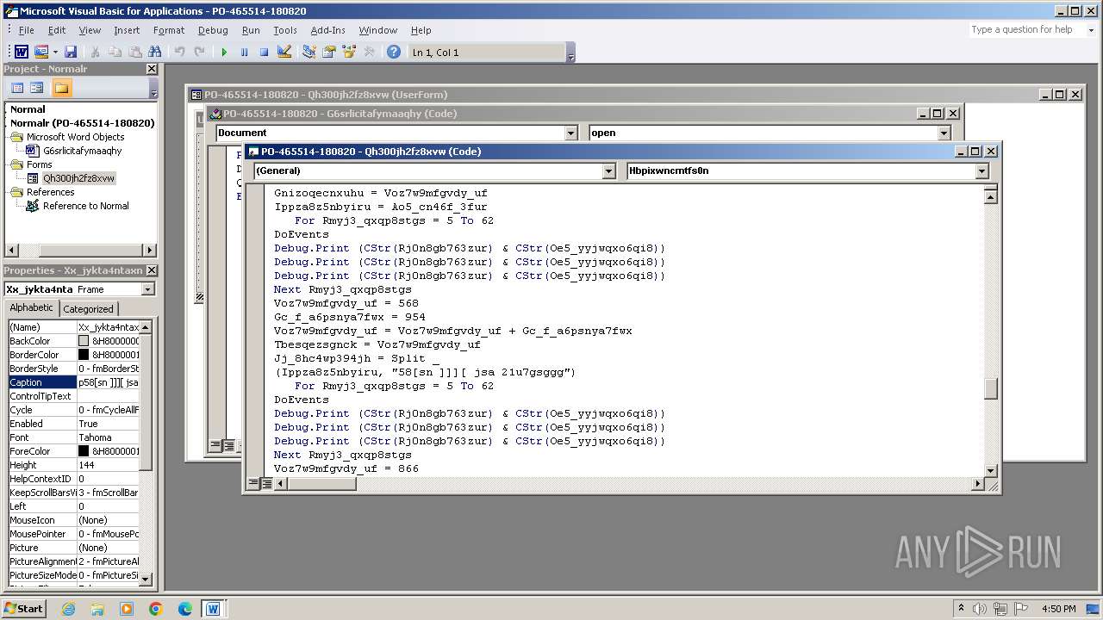This screenshot has width=1103, height=620.
Task: Close the Project - Normalr panel
Action: pos(152,69)
